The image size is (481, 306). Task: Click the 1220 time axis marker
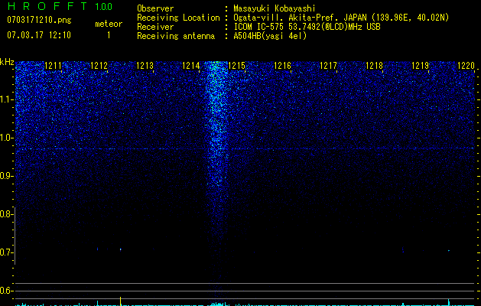tap(466, 66)
